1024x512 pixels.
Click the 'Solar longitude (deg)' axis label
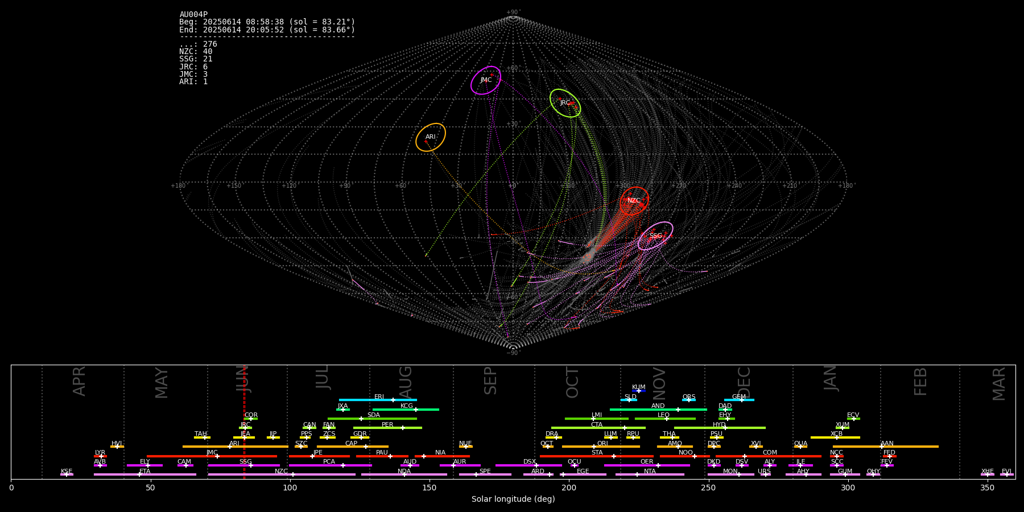[x=513, y=499]
